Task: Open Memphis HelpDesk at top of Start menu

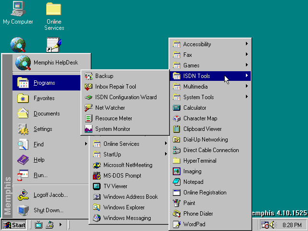Action: tap(51, 63)
